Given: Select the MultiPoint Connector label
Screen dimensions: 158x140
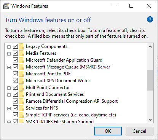Looking at the screenshot, I should 48,87.
